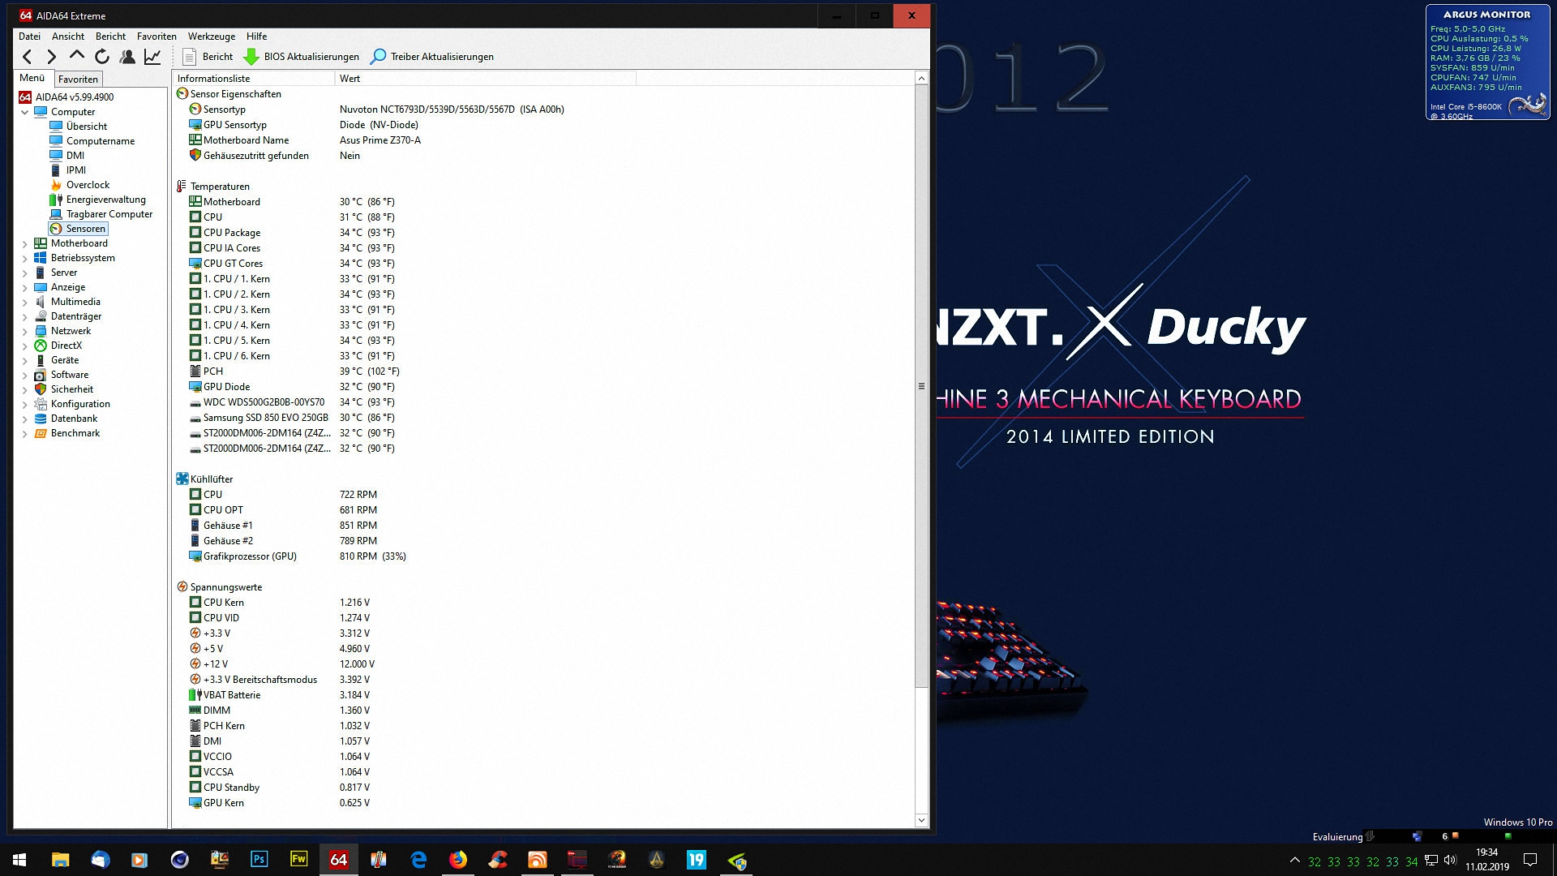Open Microsoft Edge from the taskbar
This screenshot has height=876, width=1557.
(x=418, y=860)
